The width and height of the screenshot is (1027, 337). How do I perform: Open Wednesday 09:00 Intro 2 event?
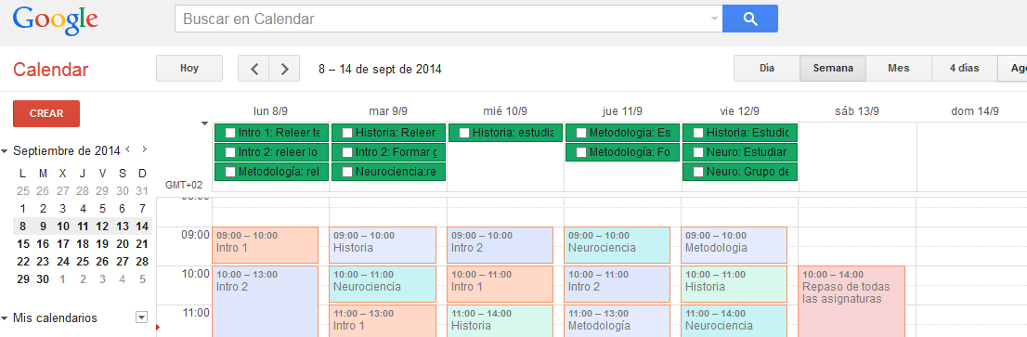pyautogui.click(x=500, y=245)
